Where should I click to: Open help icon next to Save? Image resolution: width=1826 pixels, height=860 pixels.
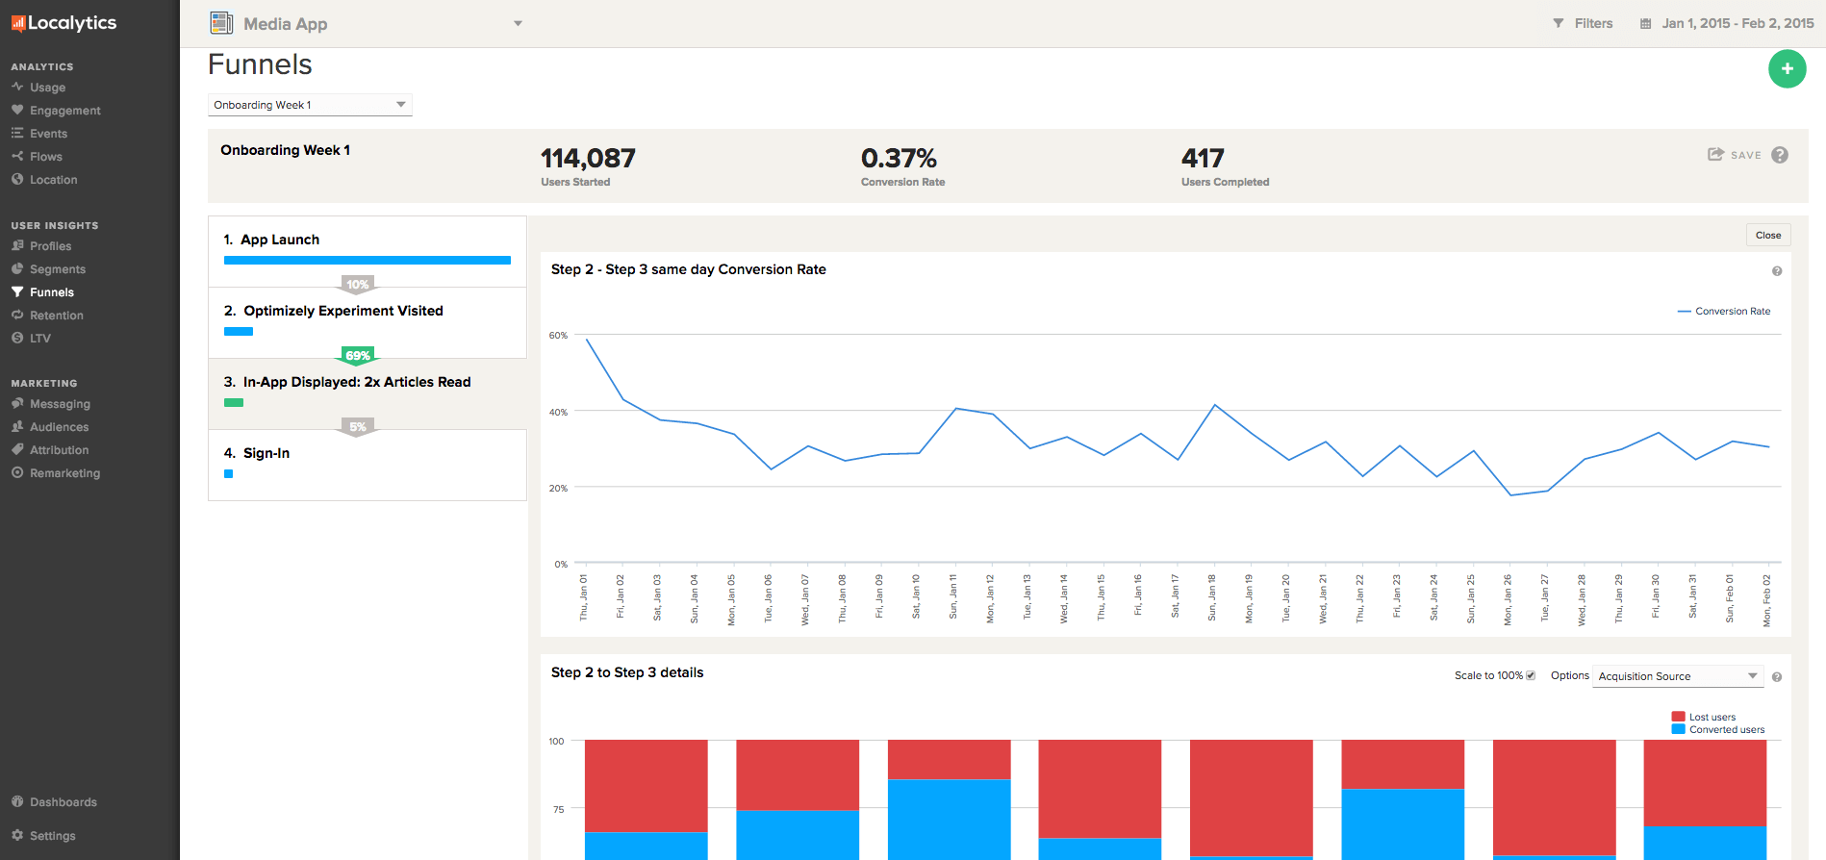click(x=1780, y=155)
